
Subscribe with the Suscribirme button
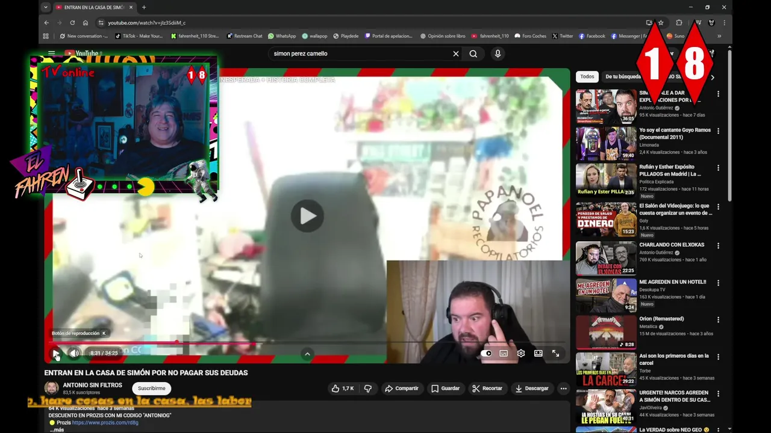[151, 388]
